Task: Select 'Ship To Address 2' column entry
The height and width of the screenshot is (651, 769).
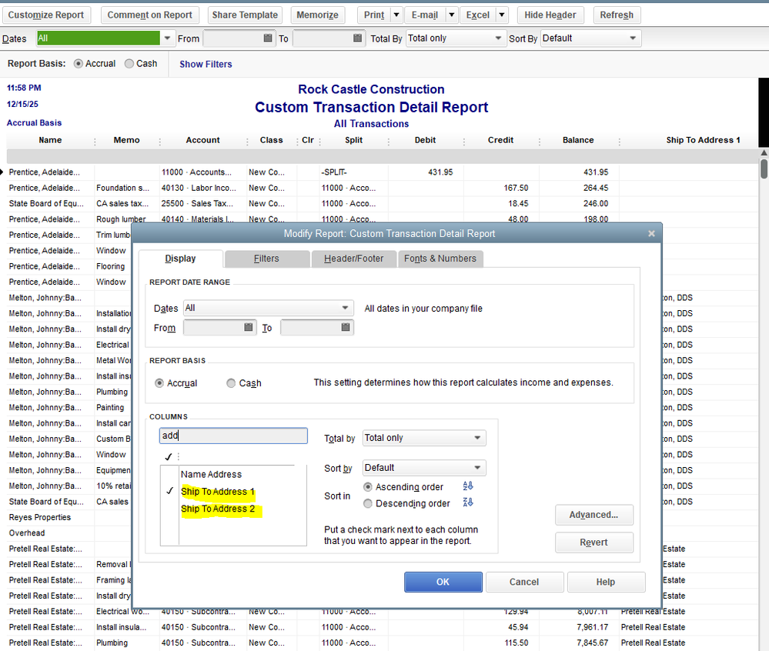Action: pyautogui.click(x=219, y=509)
